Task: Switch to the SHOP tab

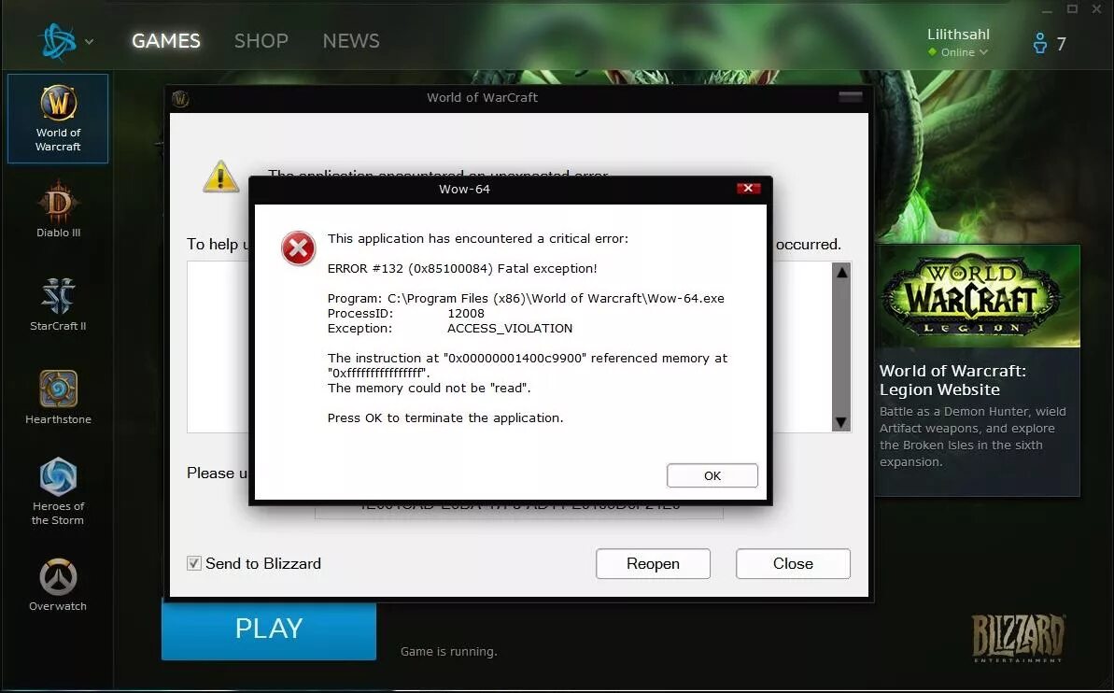Action: [x=261, y=41]
